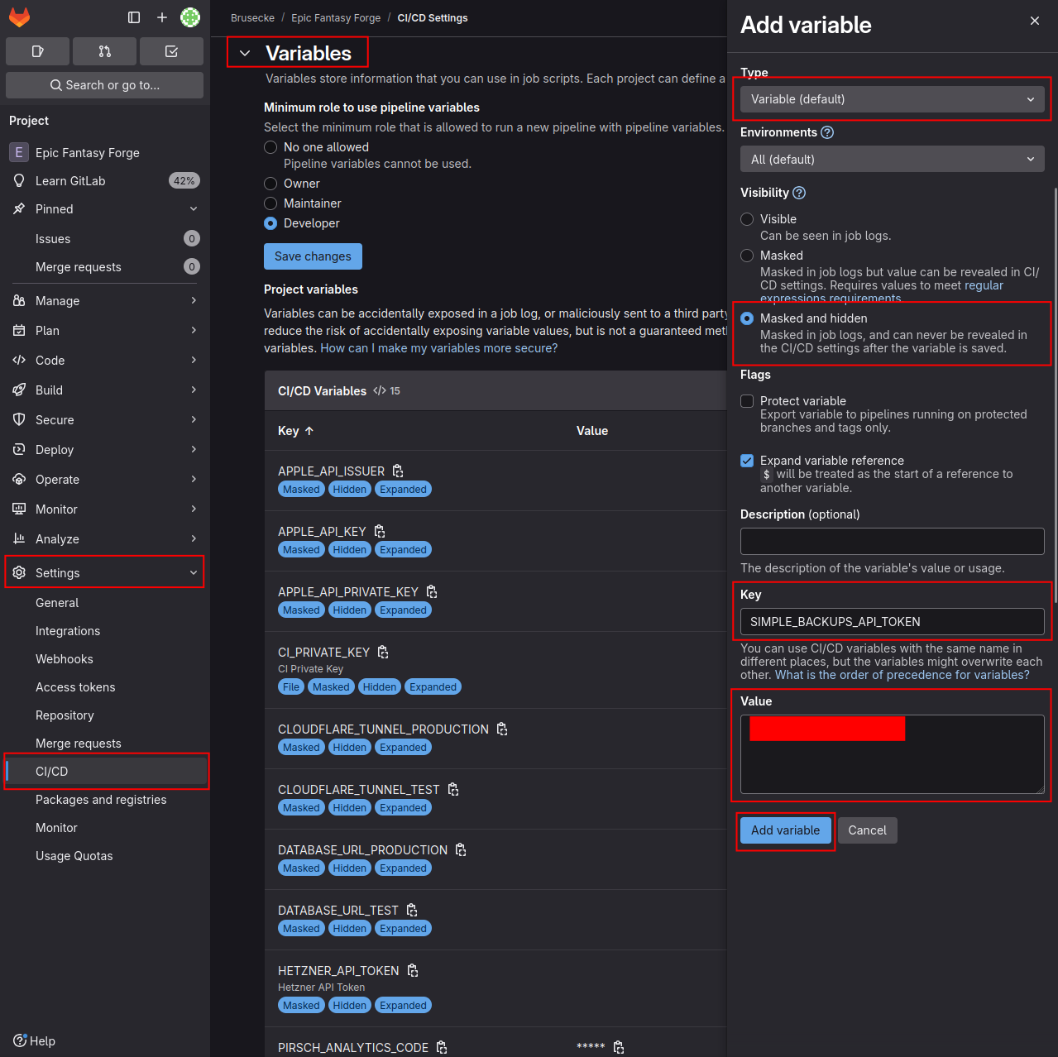Collapse the Variables section chevron

click(245, 53)
